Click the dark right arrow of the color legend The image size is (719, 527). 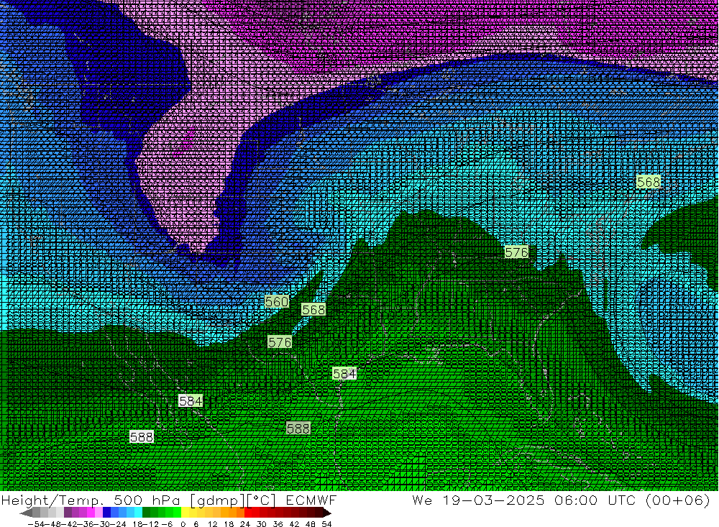pyautogui.click(x=327, y=513)
